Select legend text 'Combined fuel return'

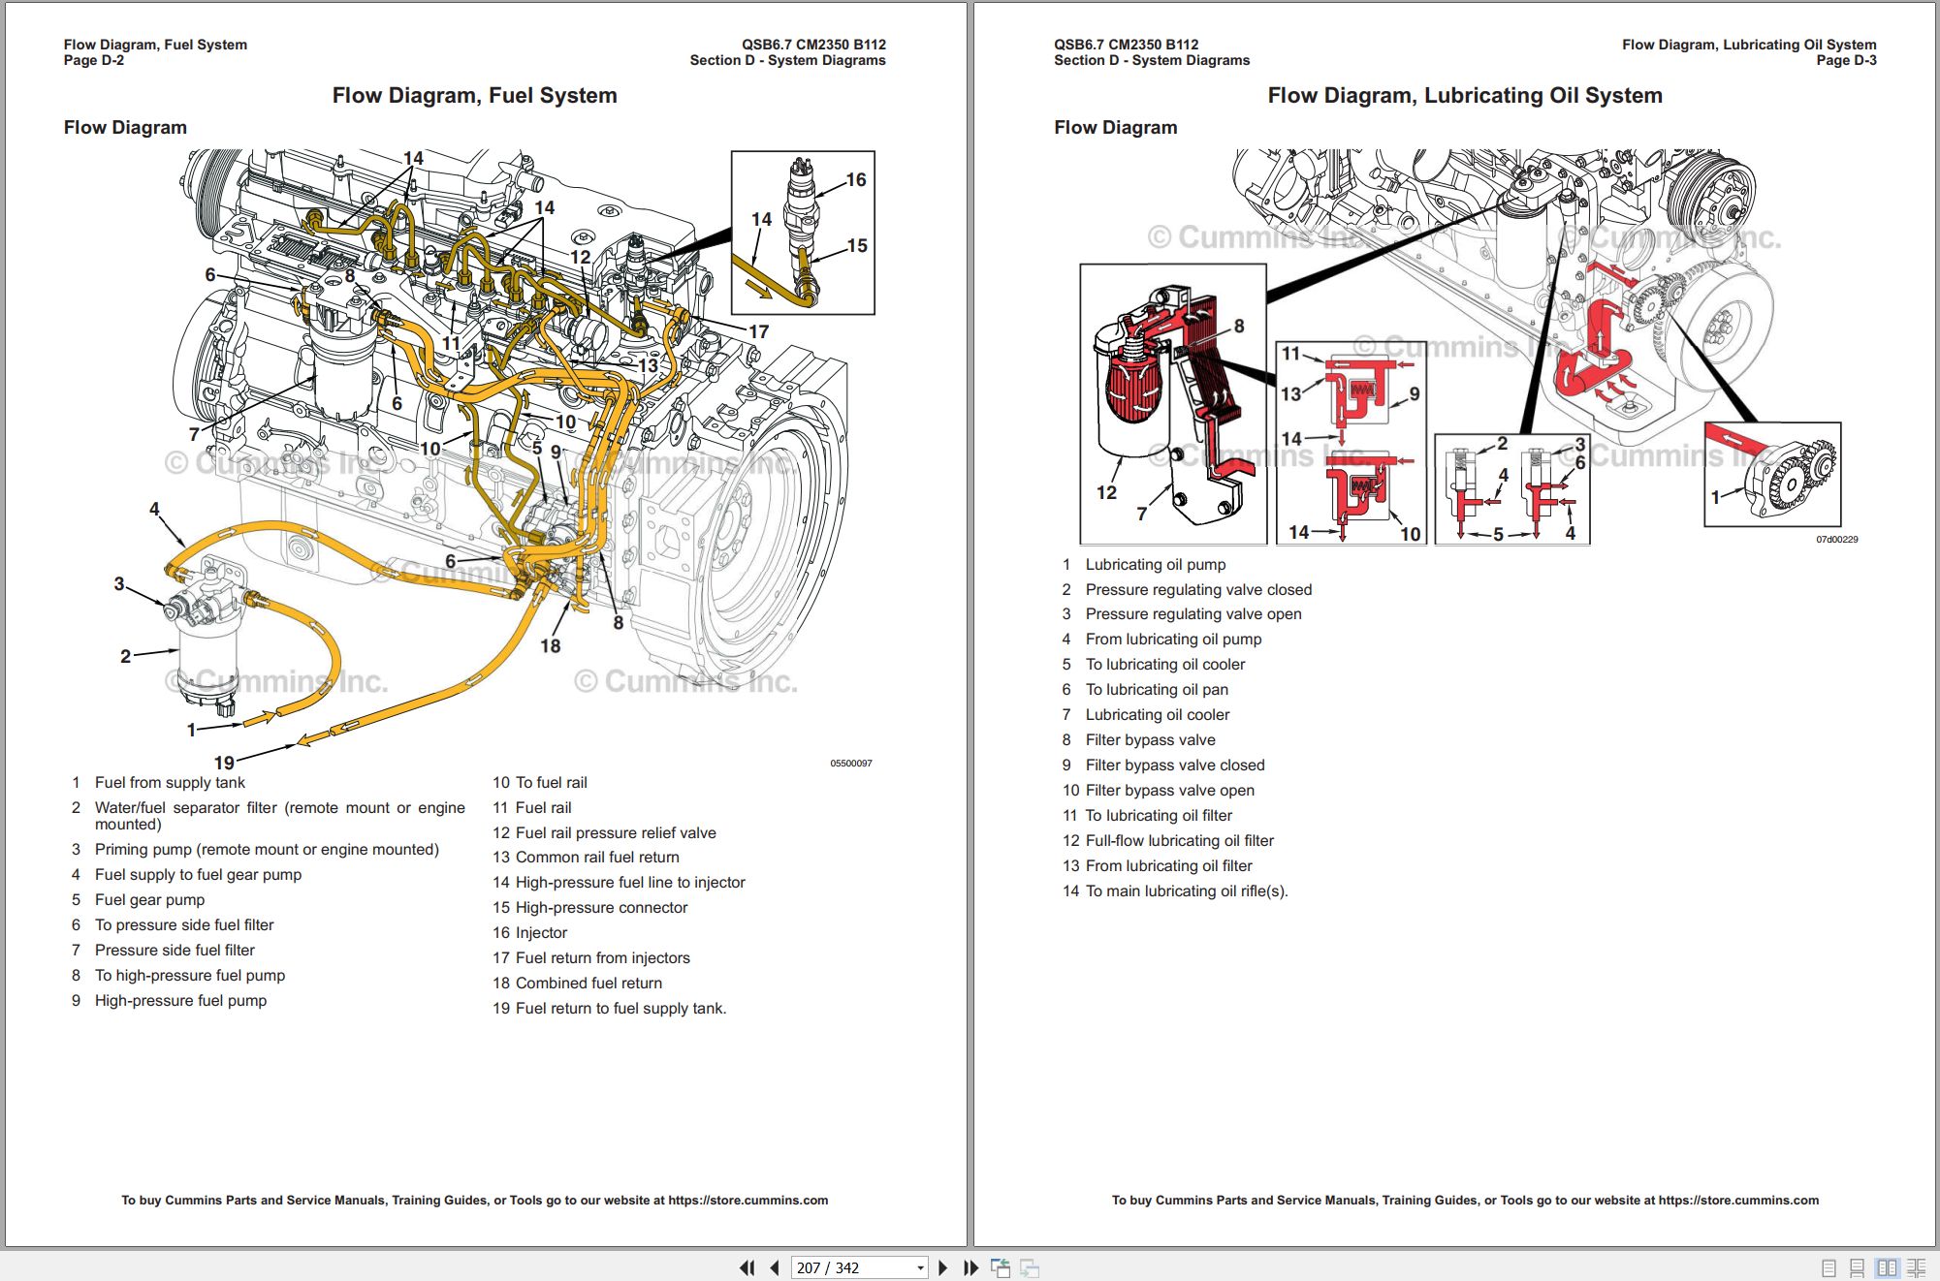point(588,983)
